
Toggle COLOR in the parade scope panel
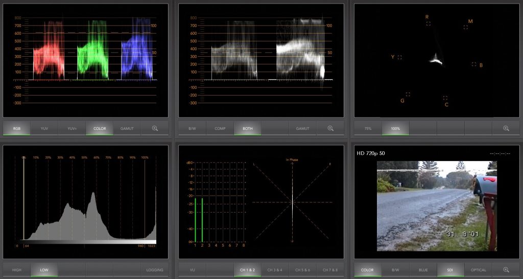[100, 128]
